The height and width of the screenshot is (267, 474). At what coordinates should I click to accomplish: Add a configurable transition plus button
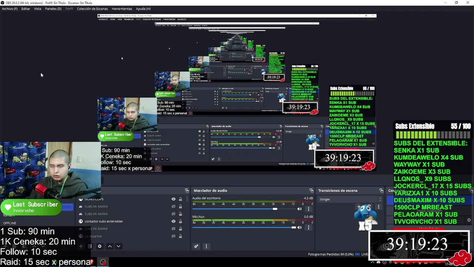[x=358, y=207]
